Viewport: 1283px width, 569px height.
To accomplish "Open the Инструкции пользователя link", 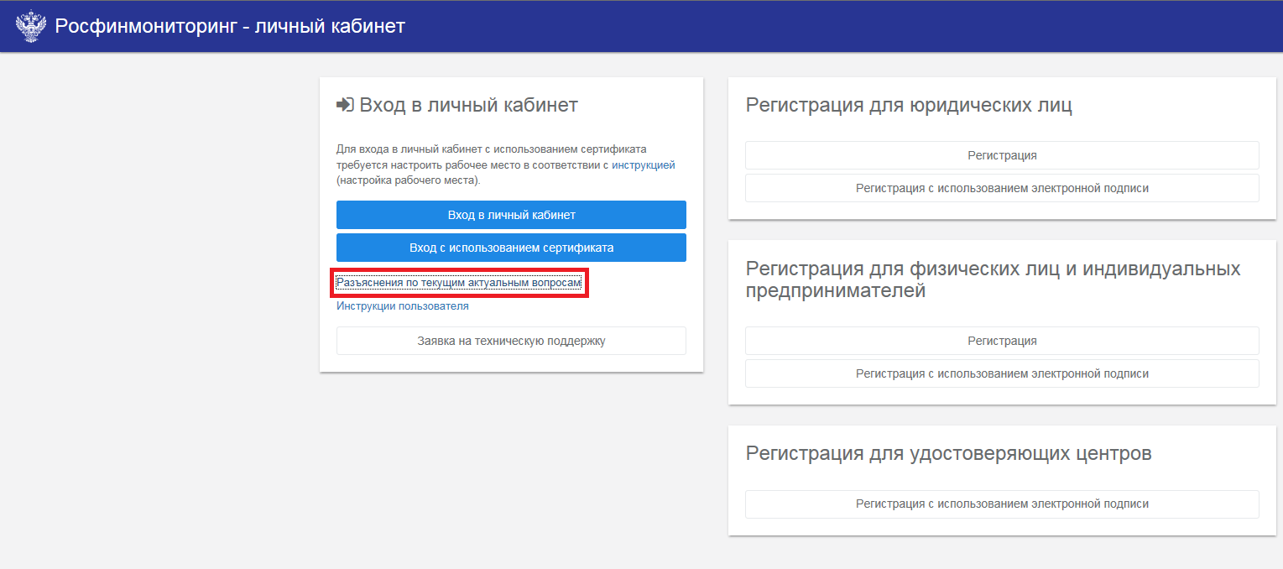I will click(x=402, y=306).
